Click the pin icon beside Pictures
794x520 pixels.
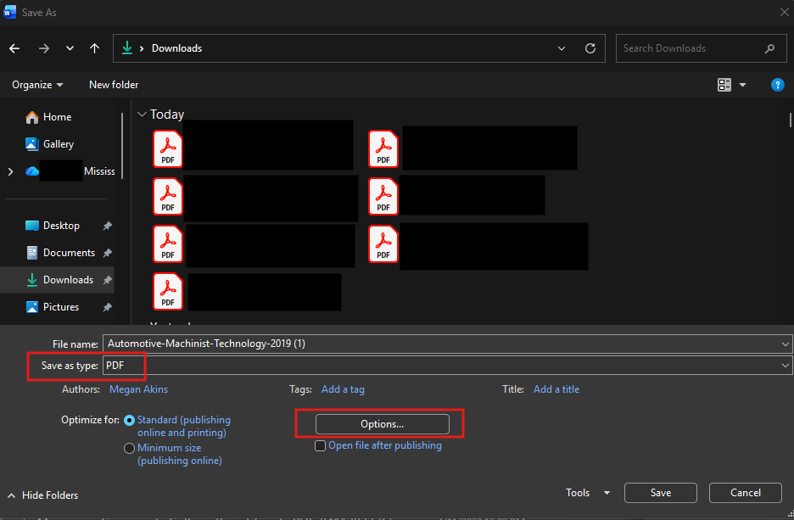pyautogui.click(x=108, y=307)
